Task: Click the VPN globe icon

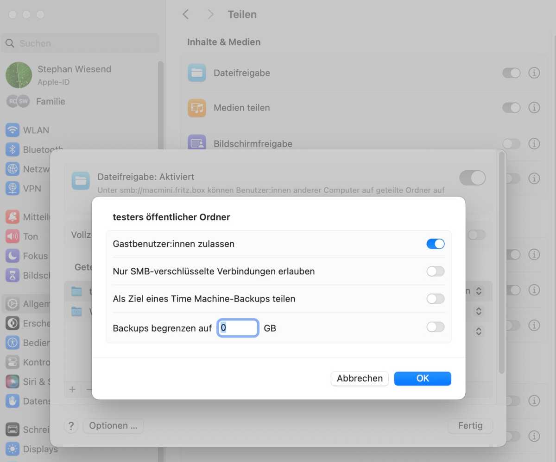Action: [13, 188]
